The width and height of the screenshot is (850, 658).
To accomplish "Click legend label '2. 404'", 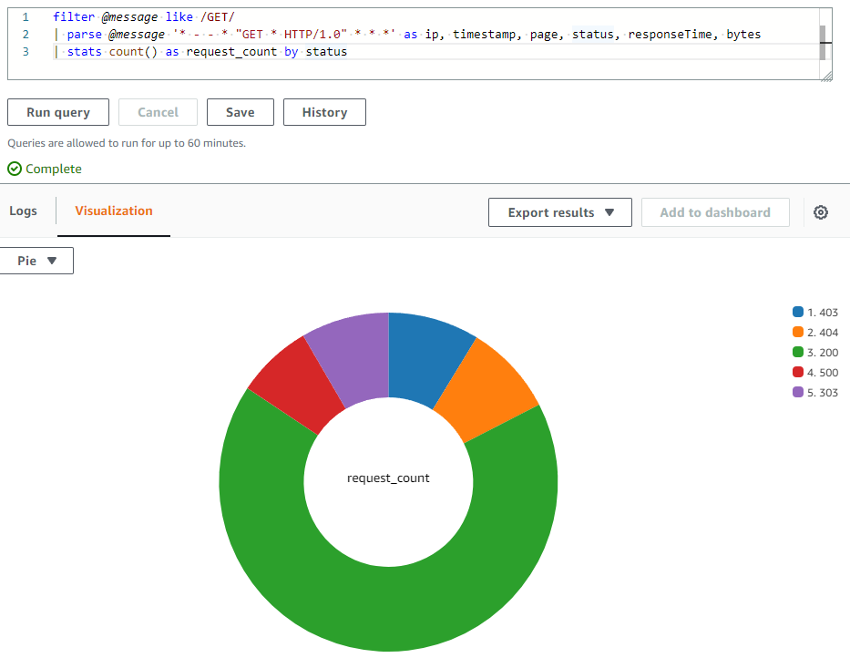I will pos(823,333).
